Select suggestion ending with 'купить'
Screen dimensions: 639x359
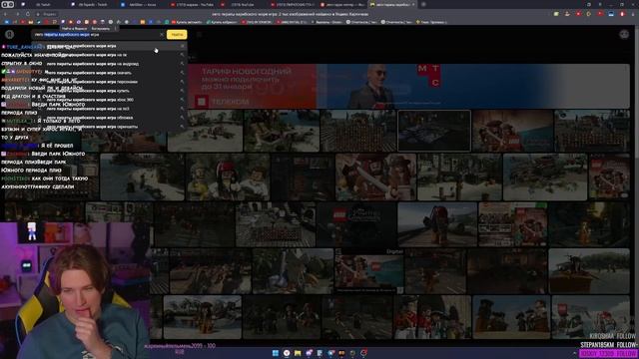[109, 91]
